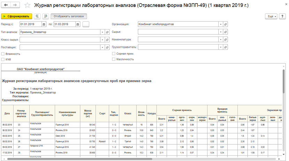Open the Еще menu
This screenshot has width=289, height=161.
point(271,16)
